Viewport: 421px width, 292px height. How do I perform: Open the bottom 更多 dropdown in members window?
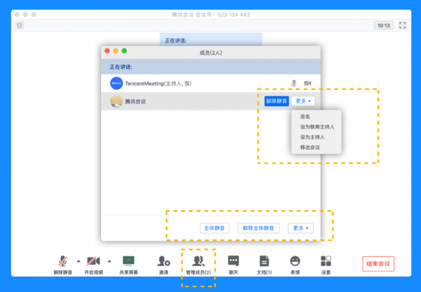(x=302, y=228)
